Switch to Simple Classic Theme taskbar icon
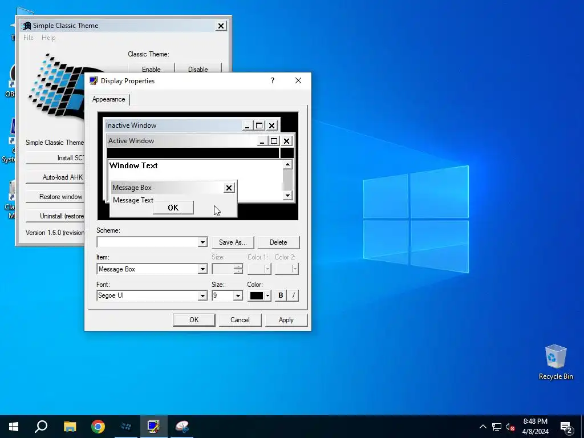 (126, 427)
